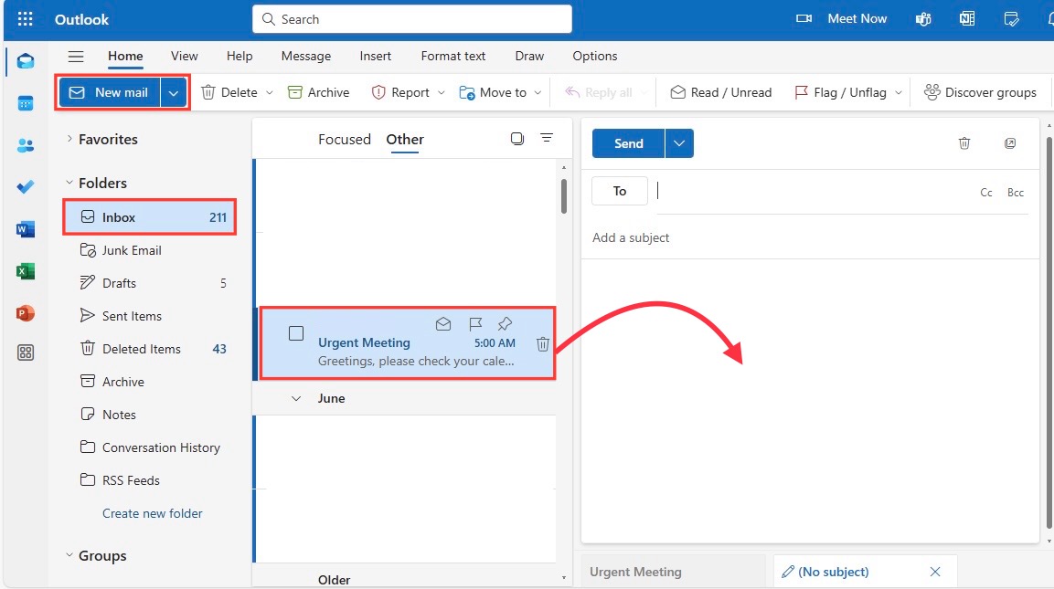Click the Meet Now camera icon
This screenshot has height=589, width=1054.
804,19
